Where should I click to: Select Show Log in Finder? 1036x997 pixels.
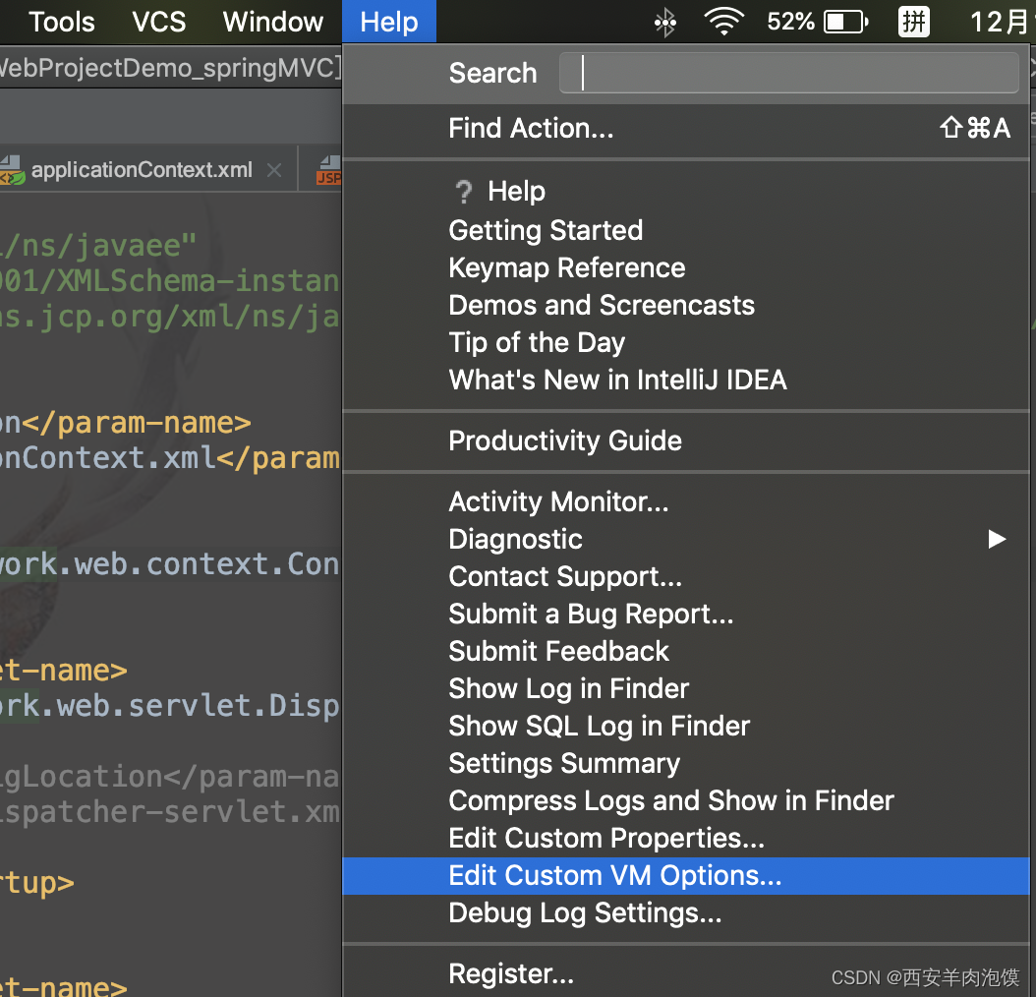(686, 688)
